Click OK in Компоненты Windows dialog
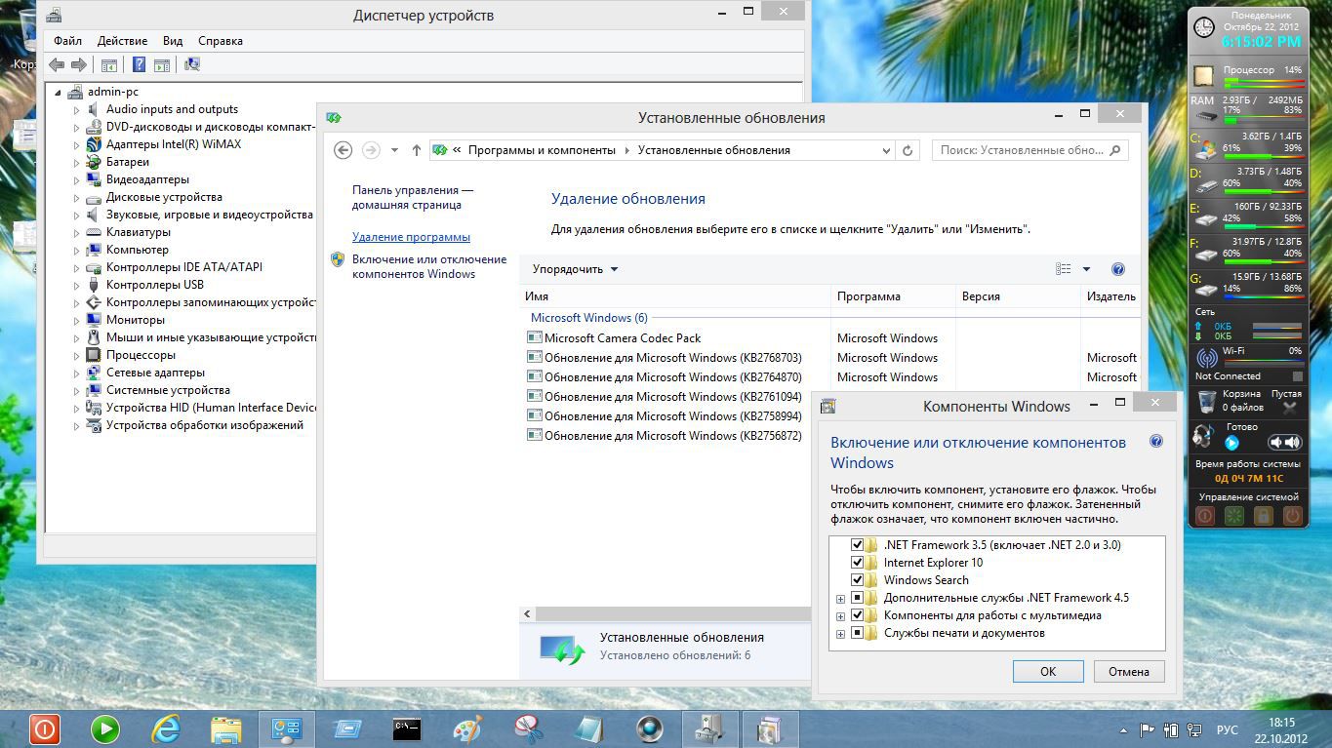The width and height of the screenshot is (1332, 748). point(1048,671)
